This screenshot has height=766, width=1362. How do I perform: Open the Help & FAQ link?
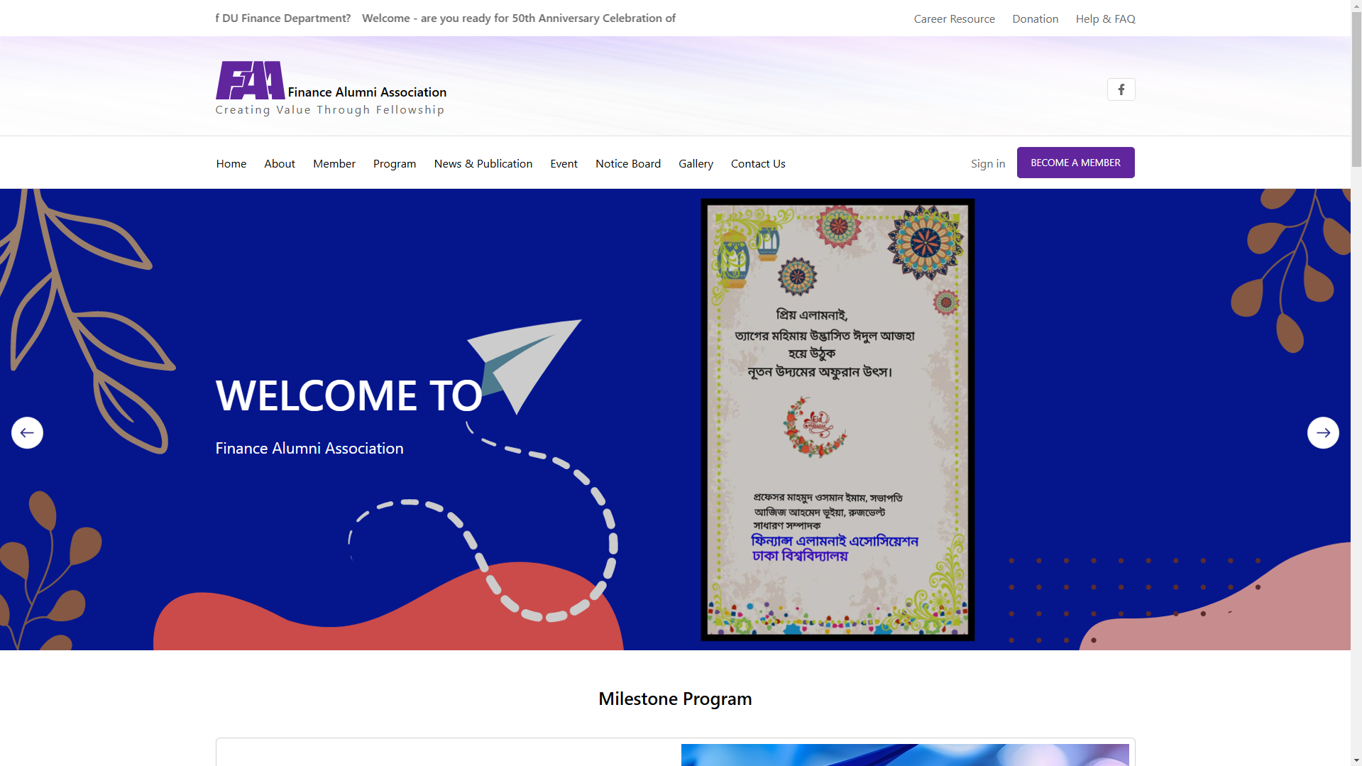(x=1105, y=18)
